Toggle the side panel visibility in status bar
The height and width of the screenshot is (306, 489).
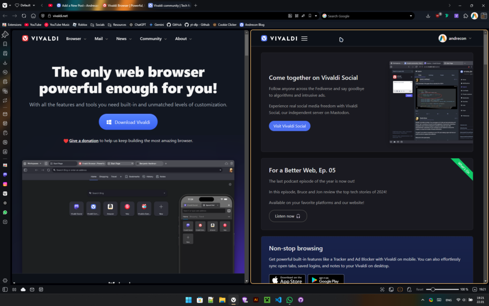coord(5,289)
